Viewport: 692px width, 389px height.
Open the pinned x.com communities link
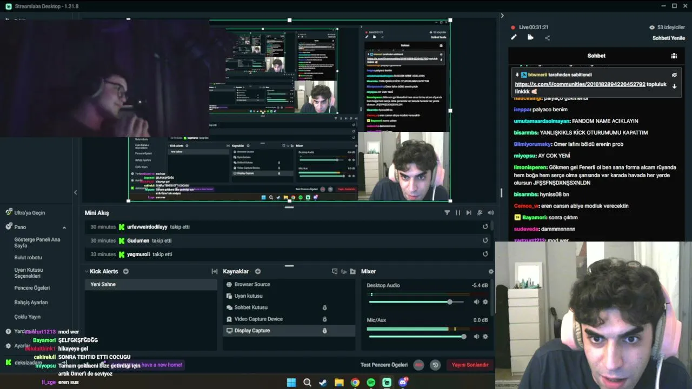point(580,84)
